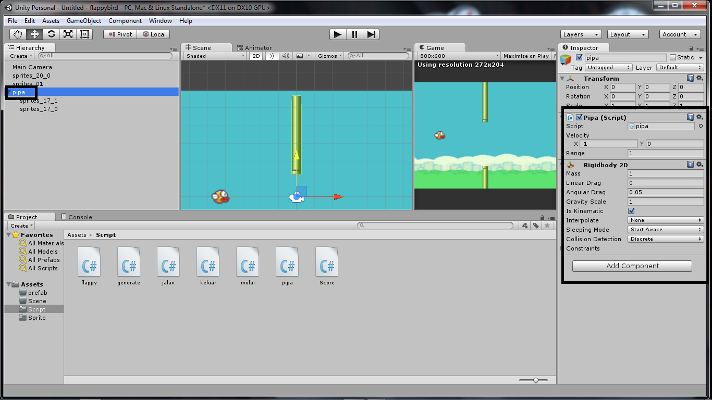Toggle scene effects image icon

pos(300,56)
